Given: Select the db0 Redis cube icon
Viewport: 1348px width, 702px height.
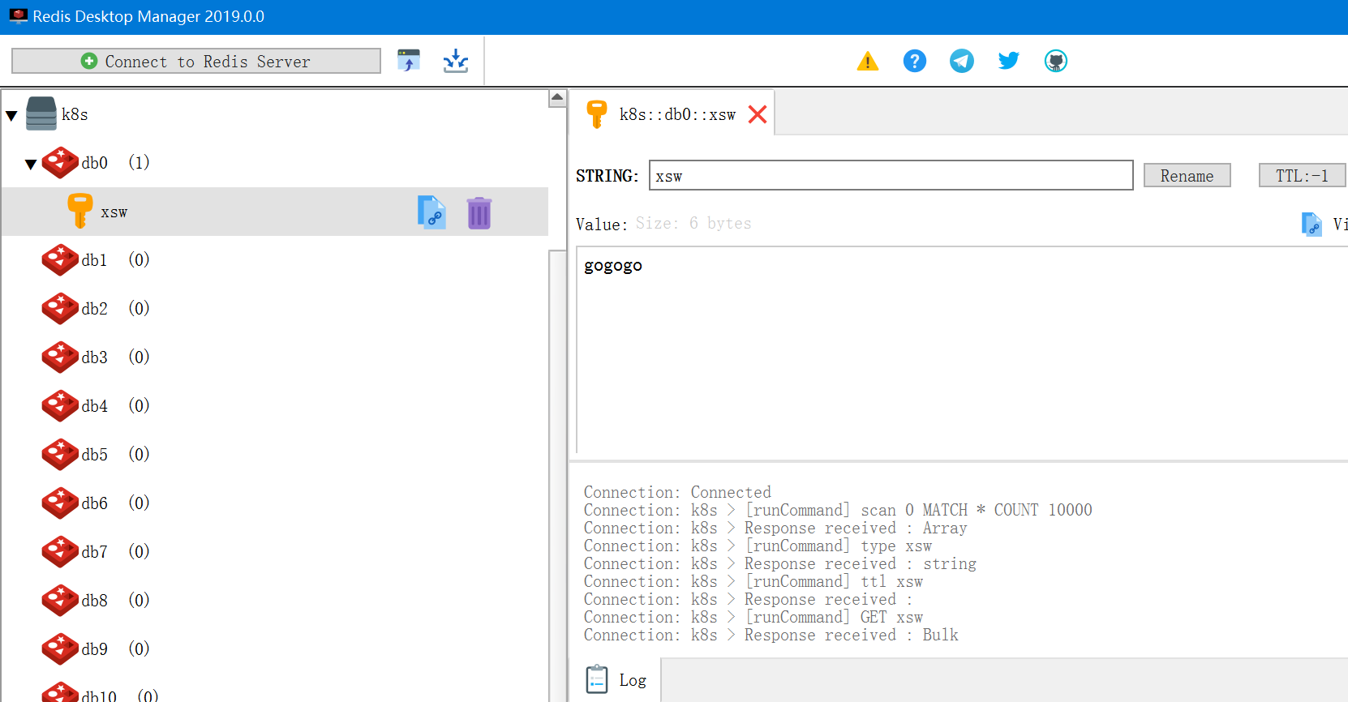Looking at the screenshot, I should click(x=60, y=162).
